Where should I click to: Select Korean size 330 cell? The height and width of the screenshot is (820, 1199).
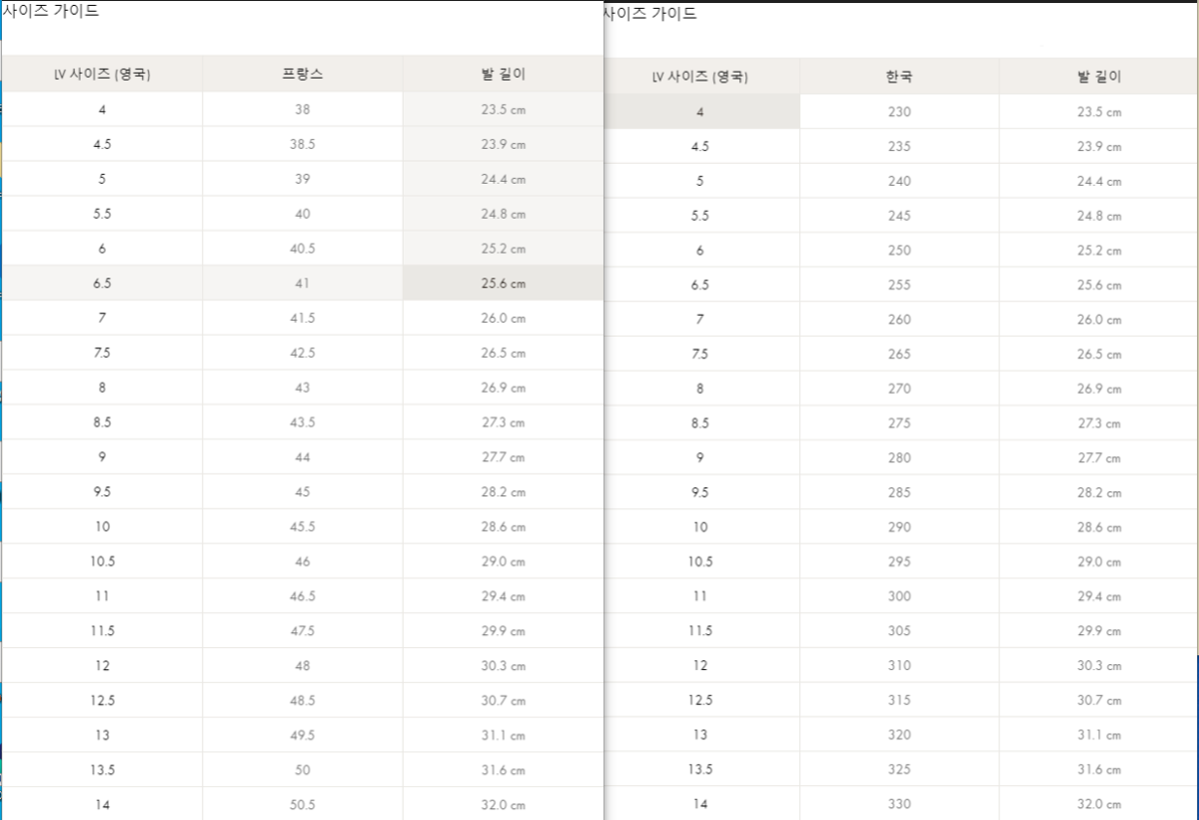899,804
